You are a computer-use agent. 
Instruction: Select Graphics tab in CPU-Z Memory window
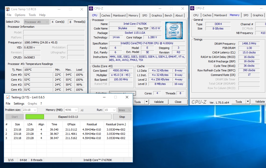258,15
